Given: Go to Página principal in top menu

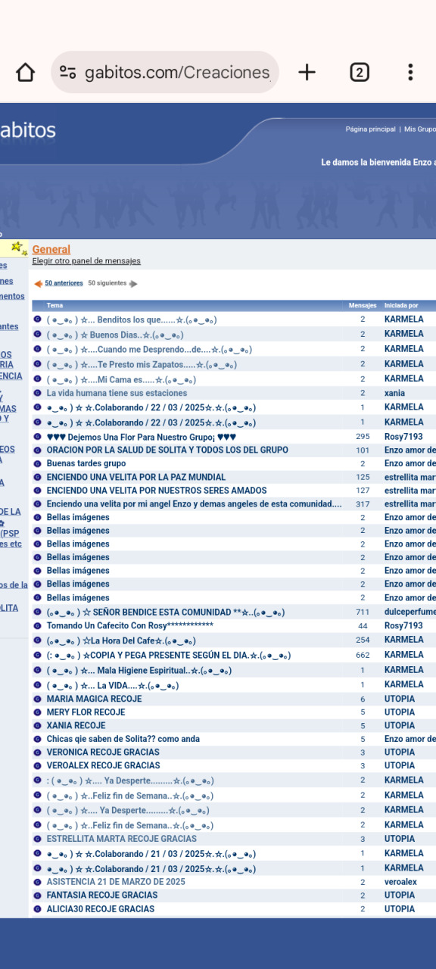Looking at the screenshot, I should (370, 129).
